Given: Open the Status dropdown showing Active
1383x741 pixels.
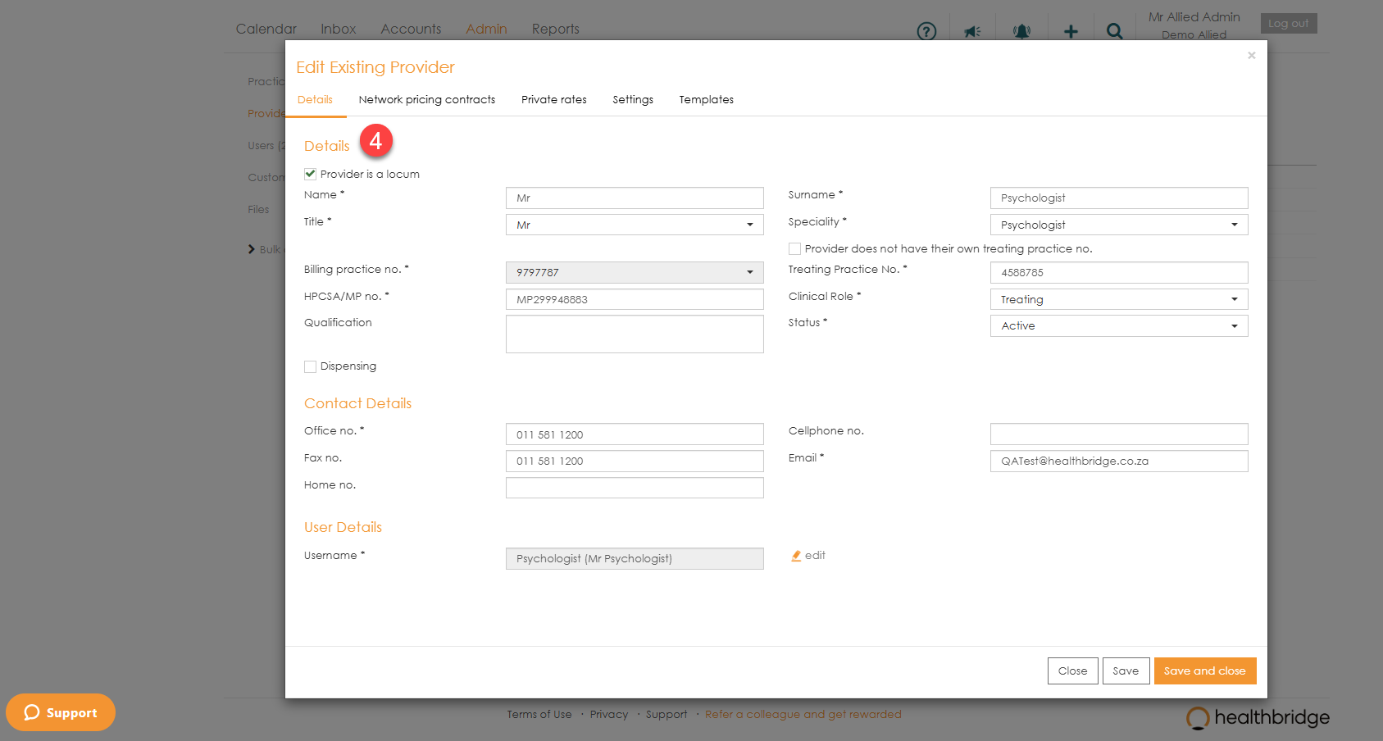Looking at the screenshot, I should [1118, 326].
